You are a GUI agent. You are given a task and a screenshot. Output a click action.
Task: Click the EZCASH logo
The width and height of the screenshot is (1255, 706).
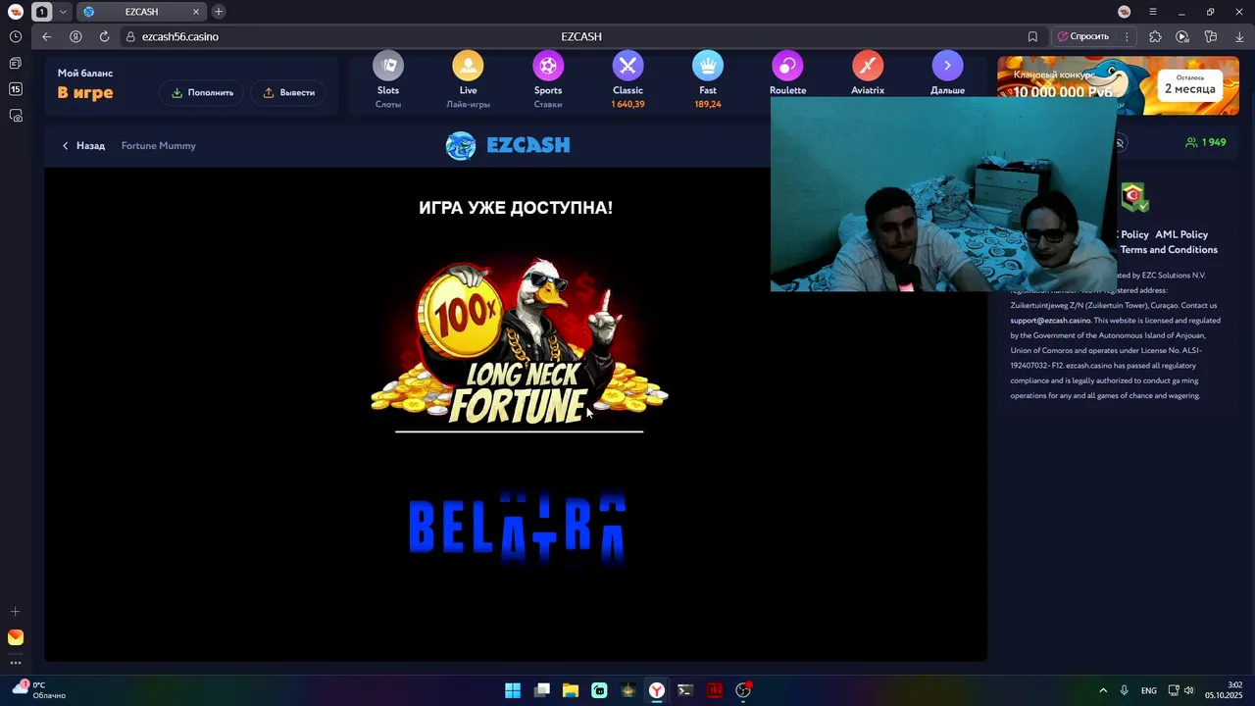[x=508, y=145]
